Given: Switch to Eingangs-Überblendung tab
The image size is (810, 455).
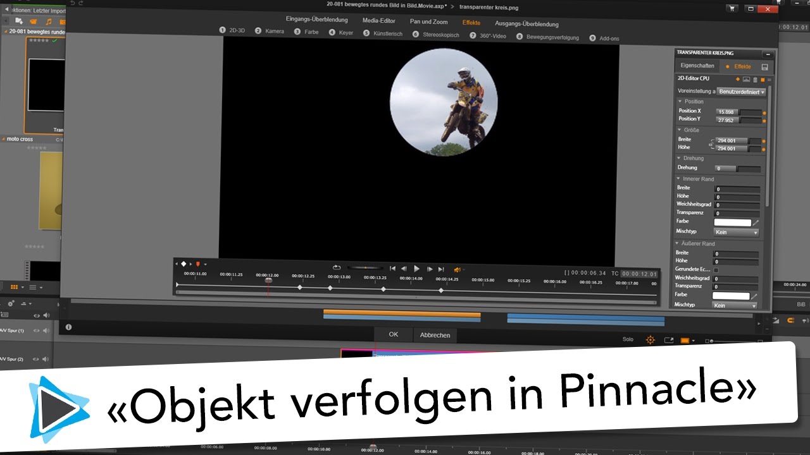Looking at the screenshot, I should (x=317, y=20).
